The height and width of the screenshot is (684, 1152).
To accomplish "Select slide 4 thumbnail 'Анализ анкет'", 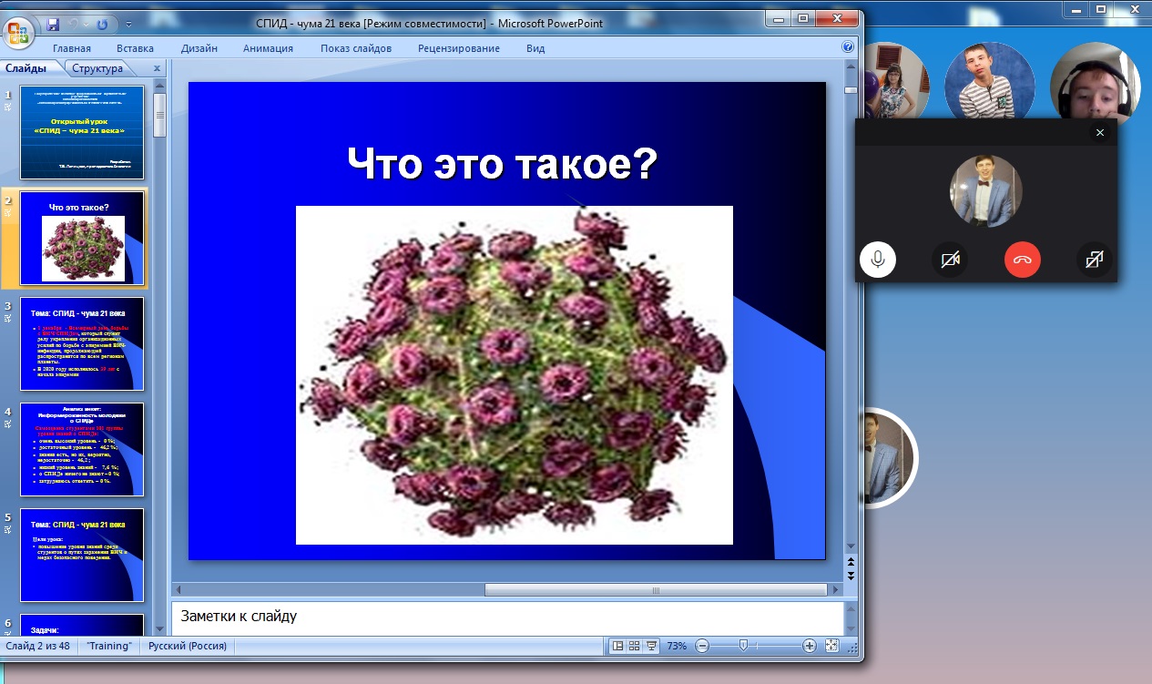I will (x=82, y=449).
